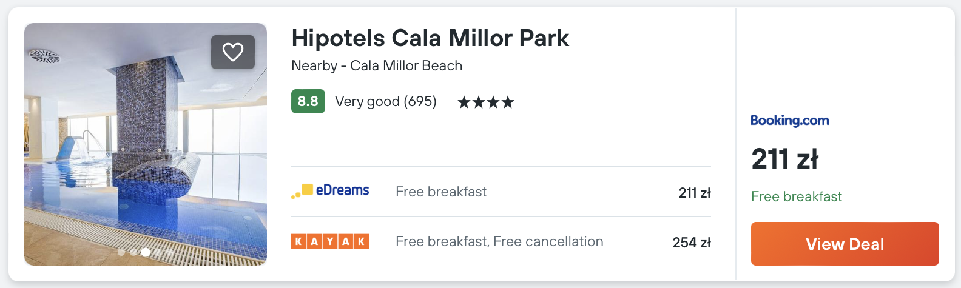Select eDreams Free breakfast offer row
The height and width of the screenshot is (288, 961).
501,192
